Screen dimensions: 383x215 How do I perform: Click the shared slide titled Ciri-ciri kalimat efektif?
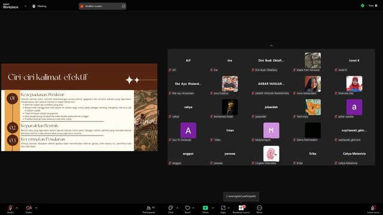tap(80, 107)
